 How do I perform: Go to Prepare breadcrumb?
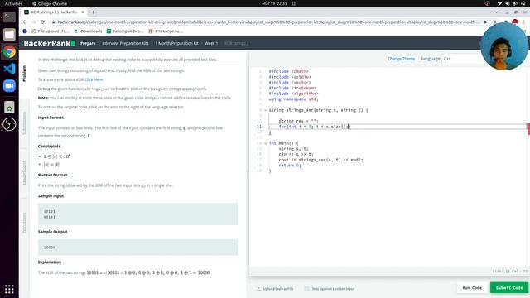tap(88, 43)
